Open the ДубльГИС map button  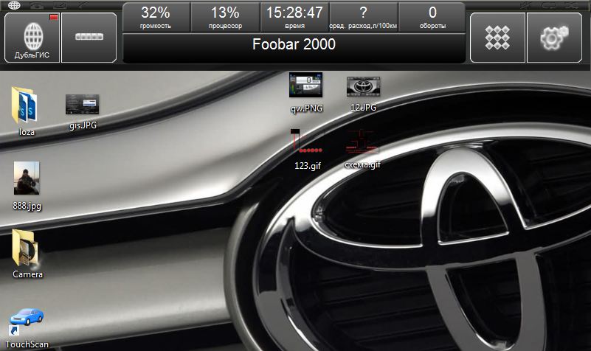[32, 38]
